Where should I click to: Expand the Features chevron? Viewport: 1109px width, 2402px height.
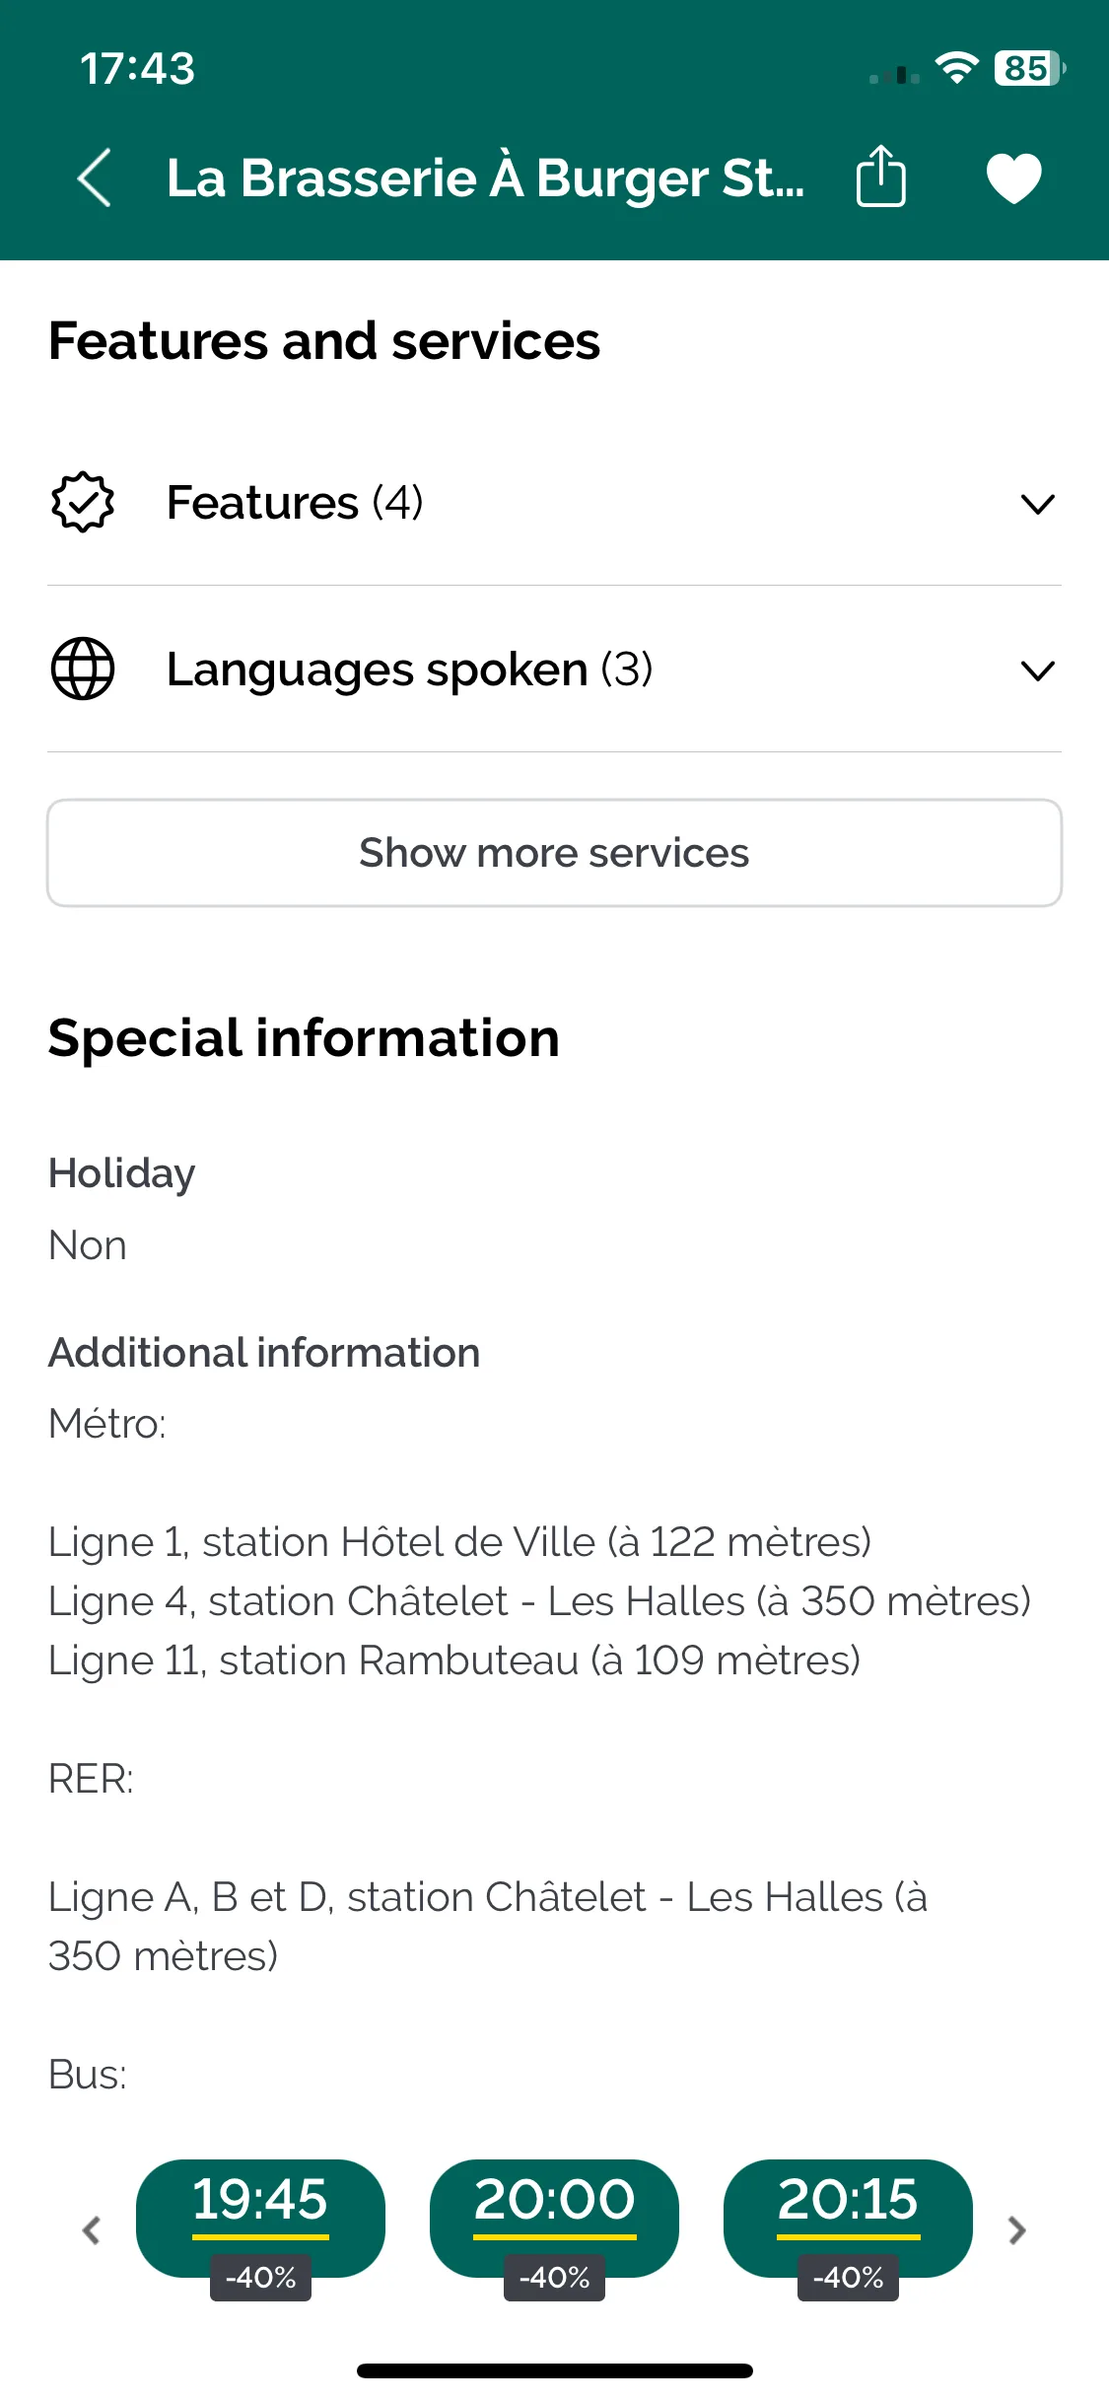(1038, 504)
